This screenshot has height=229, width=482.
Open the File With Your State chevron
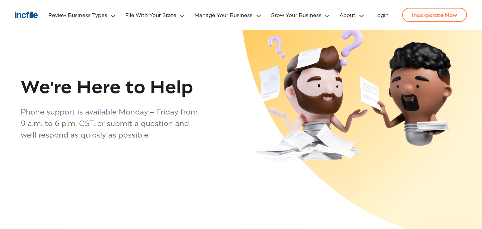point(183,16)
